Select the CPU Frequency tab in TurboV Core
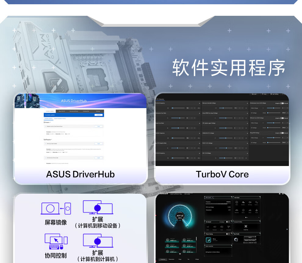 coord(160,99)
